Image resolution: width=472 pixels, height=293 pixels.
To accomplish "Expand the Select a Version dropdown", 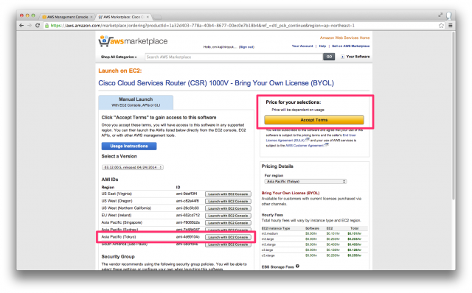I will 133,167.
